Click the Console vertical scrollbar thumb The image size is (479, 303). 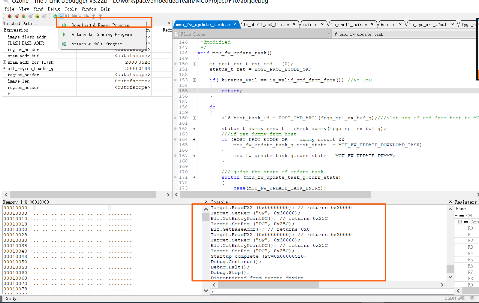pos(450,268)
